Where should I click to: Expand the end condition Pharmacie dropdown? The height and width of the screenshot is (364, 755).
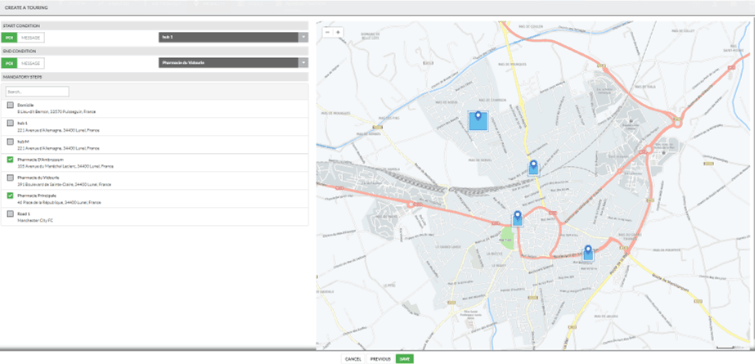pos(303,62)
